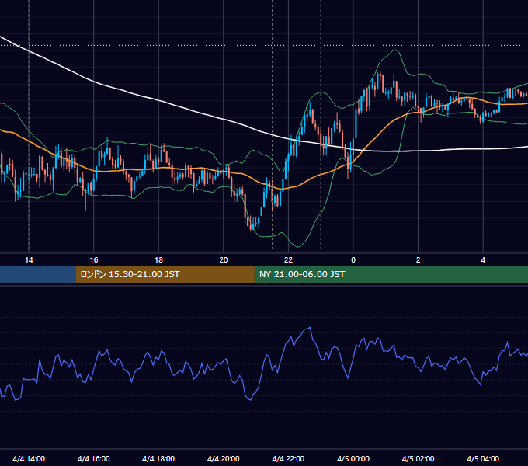Select the blue session bar before London
528x466 pixels.
pyautogui.click(x=38, y=274)
